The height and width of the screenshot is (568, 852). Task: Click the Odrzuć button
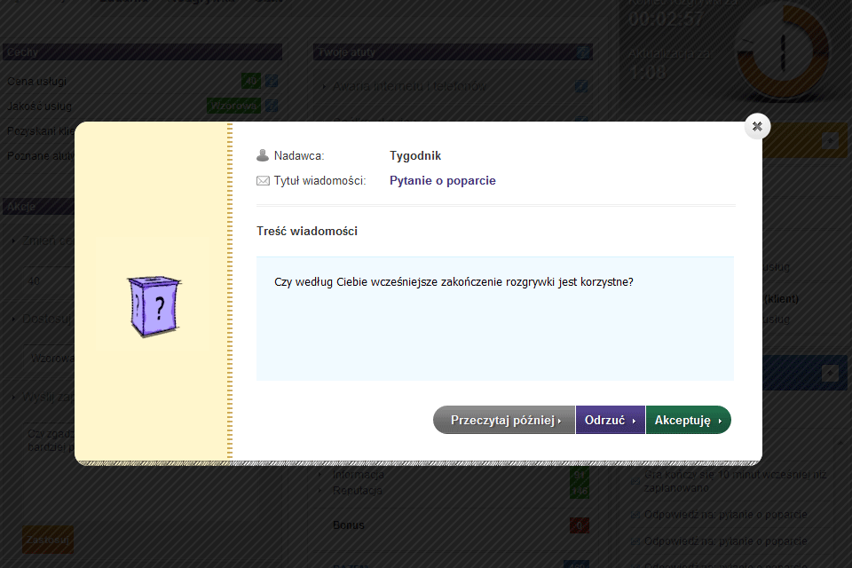click(611, 420)
